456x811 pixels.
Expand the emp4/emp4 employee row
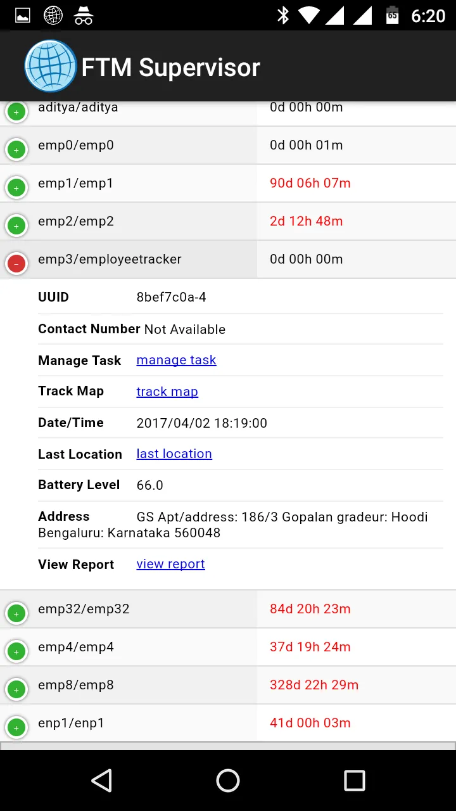[16, 651]
